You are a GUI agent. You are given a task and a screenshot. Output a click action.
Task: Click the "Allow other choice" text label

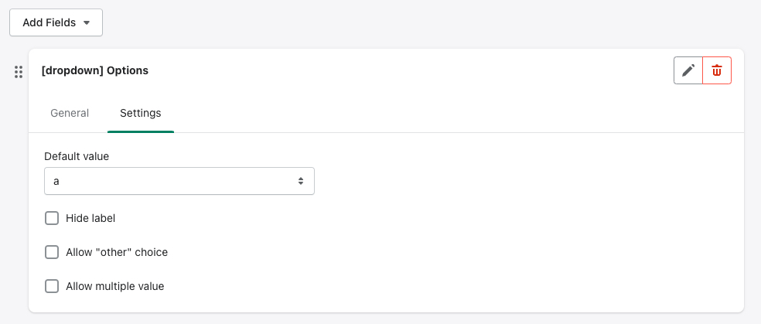(x=117, y=252)
